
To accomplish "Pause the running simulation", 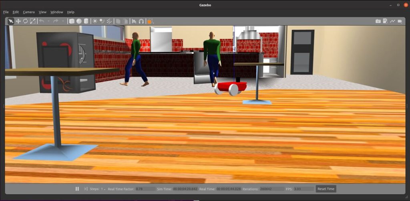I will pos(77,189).
